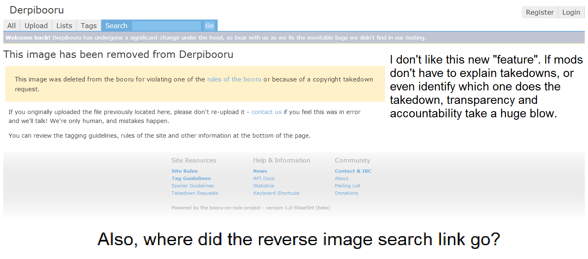
Task: Open Site Rules in footer
Action: 185,171
